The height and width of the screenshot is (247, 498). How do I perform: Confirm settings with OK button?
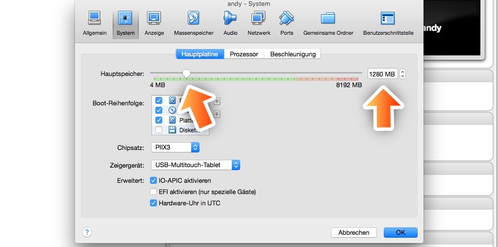pyautogui.click(x=400, y=232)
